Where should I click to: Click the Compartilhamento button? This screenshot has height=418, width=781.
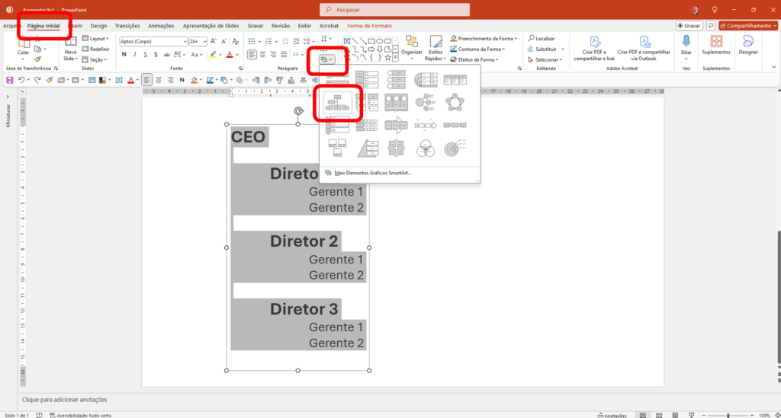[747, 26]
